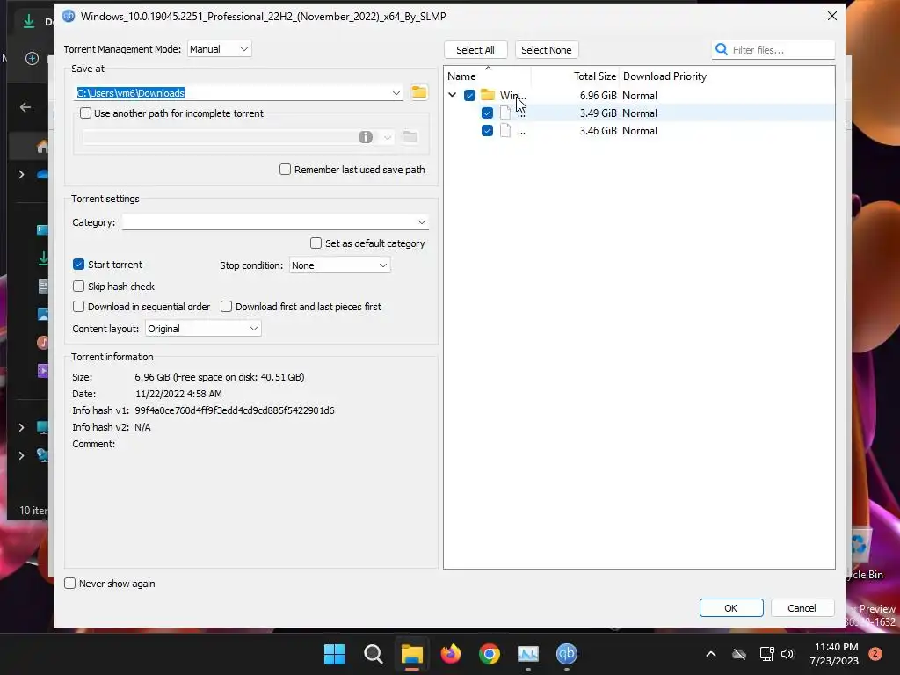Open the Task Manager taskbar icon

[528, 654]
